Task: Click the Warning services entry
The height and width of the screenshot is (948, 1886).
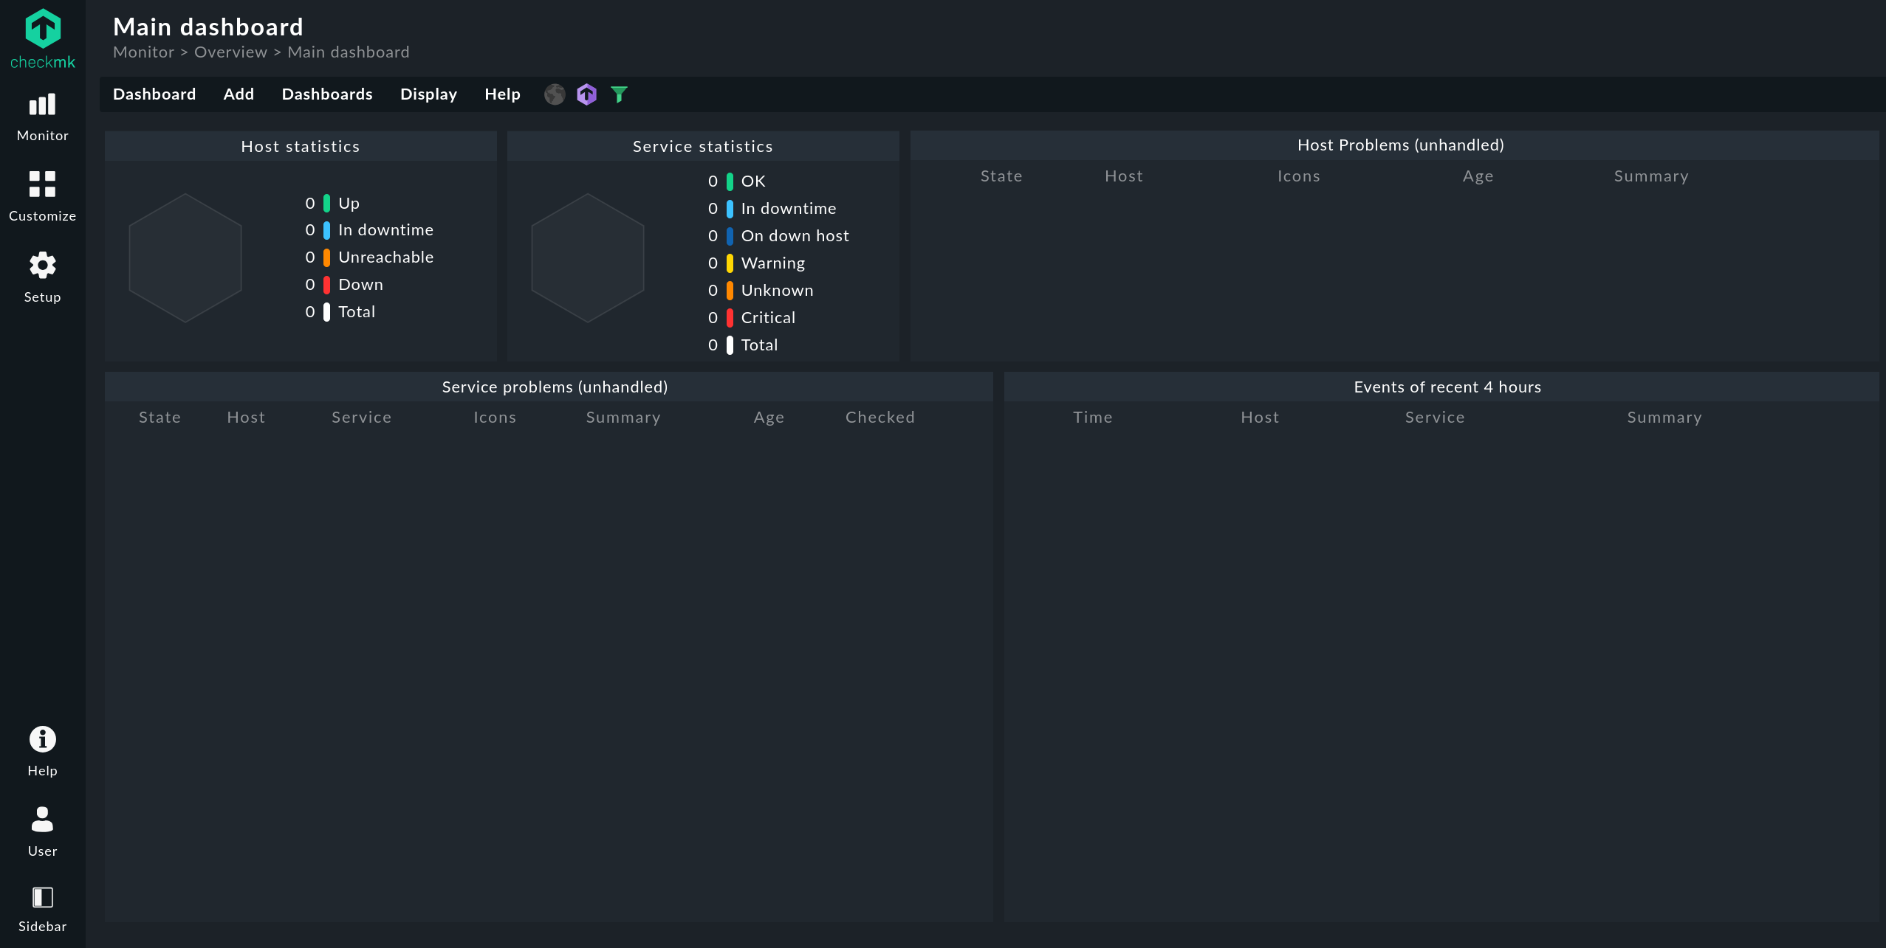Action: point(772,263)
